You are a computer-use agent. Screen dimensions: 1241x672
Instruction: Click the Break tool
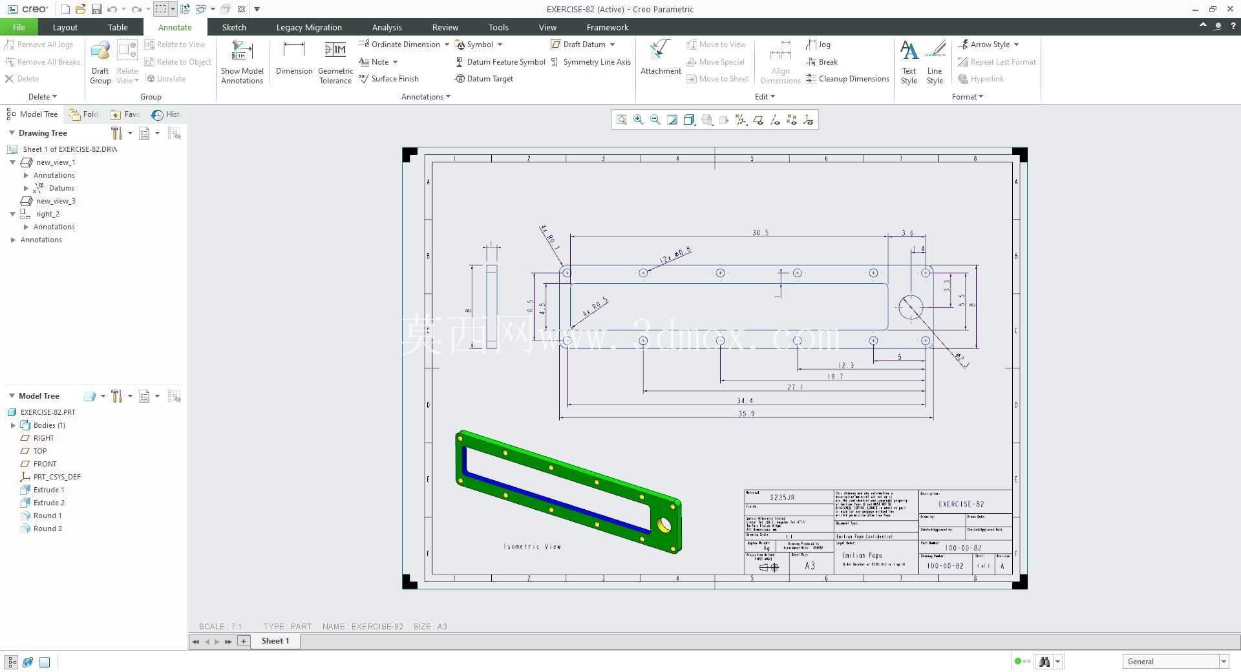pyautogui.click(x=822, y=62)
